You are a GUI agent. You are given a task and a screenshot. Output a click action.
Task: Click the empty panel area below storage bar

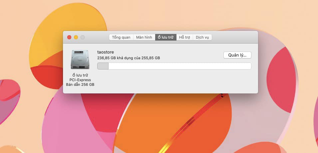tap(173, 81)
